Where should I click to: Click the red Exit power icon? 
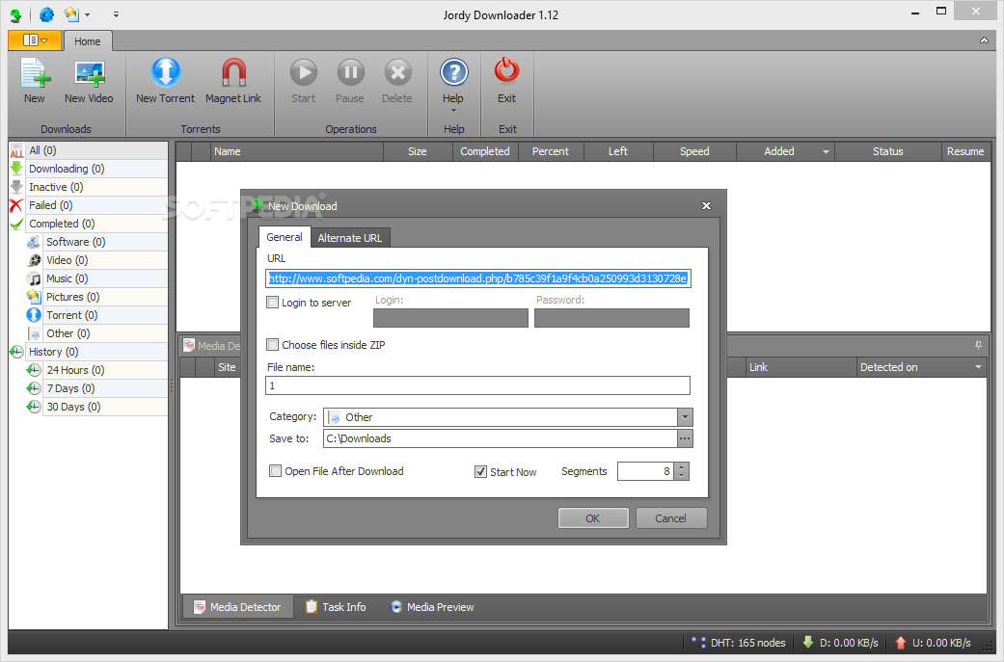[506, 71]
